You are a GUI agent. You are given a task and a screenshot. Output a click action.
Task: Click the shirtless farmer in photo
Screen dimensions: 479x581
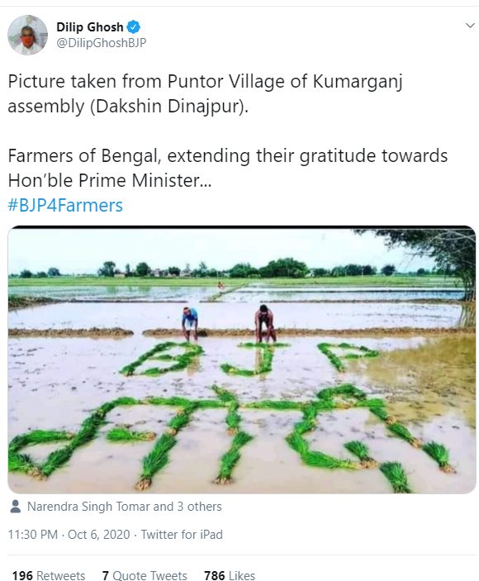pos(264,323)
